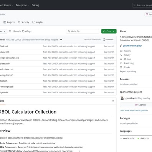Viewport: 152px width, 152px height.
Task: Open the ghuntley.com/play/ link
Action: click(x=132, y=46)
